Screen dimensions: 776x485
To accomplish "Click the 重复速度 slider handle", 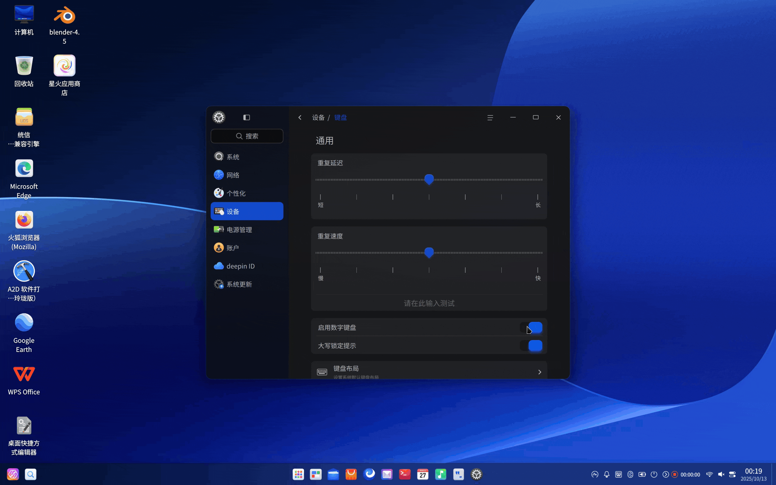I will click(429, 253).
